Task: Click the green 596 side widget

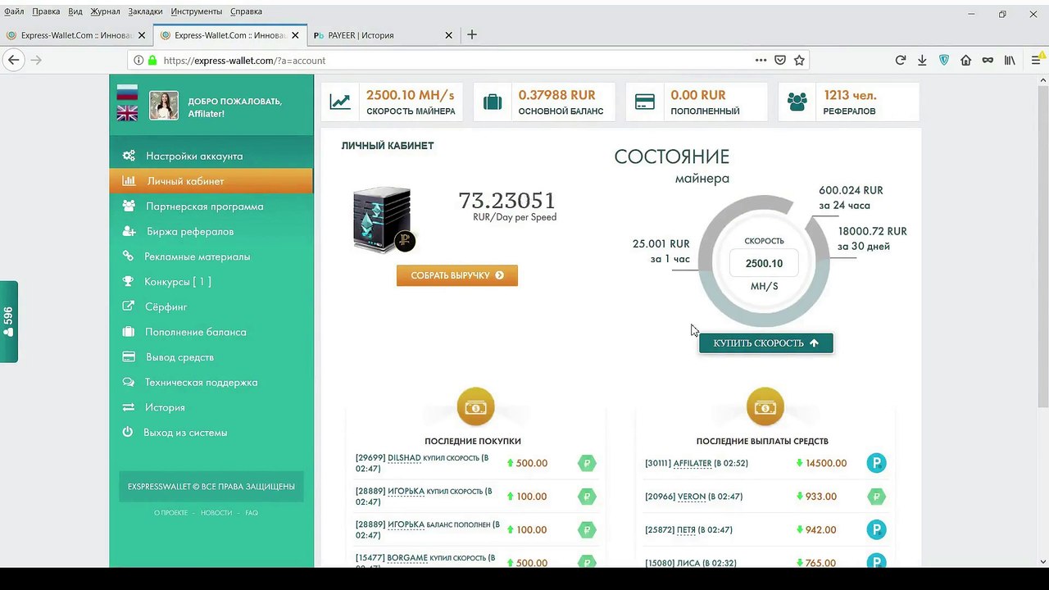Action: [8, 321]
